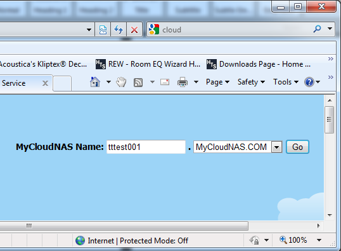Click the search magnifier icon
The image size is (341, 251).
(x=317, y=29)
